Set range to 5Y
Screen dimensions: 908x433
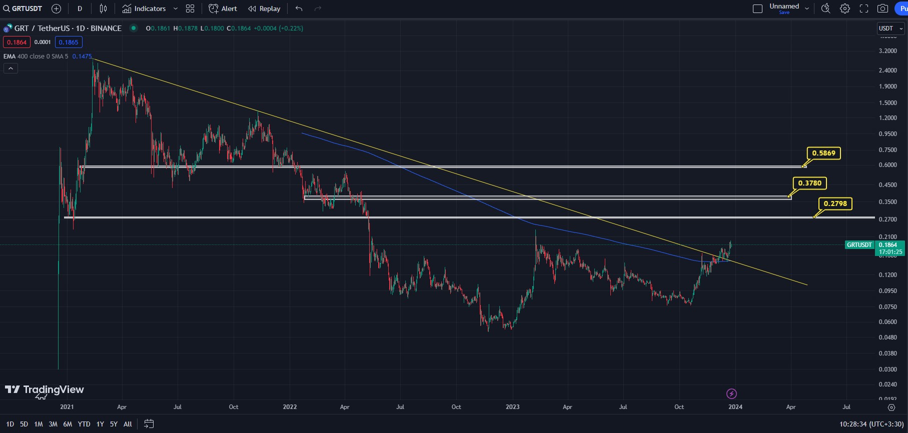click(x=114, y=424)
